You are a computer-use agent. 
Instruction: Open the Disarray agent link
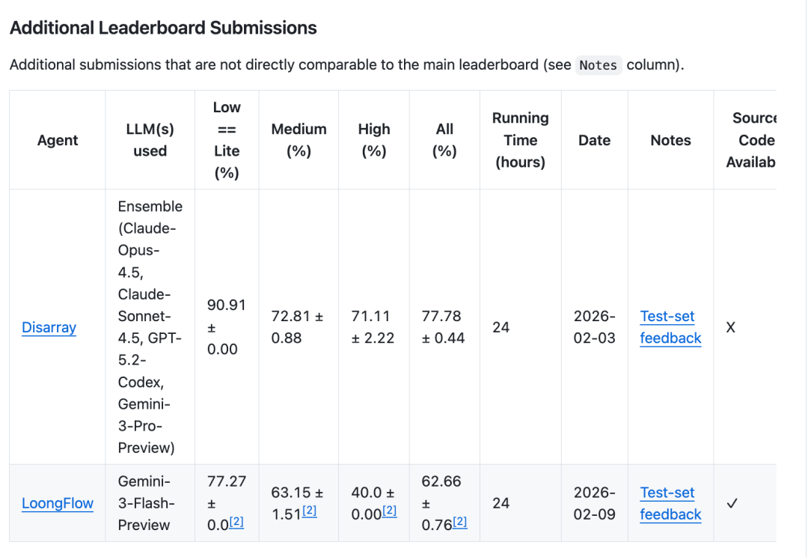coord(49,327)
